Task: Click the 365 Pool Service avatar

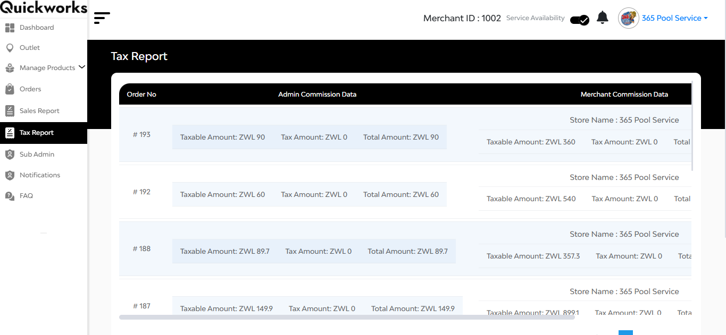Action: [628, 18]
